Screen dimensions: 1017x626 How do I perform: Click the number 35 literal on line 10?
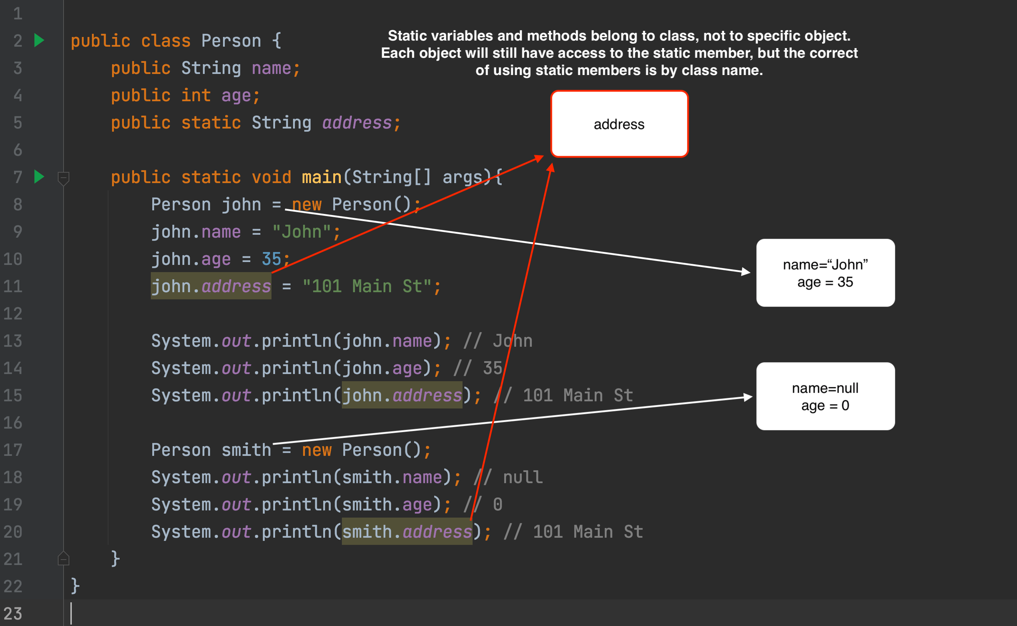pos(271,259)
